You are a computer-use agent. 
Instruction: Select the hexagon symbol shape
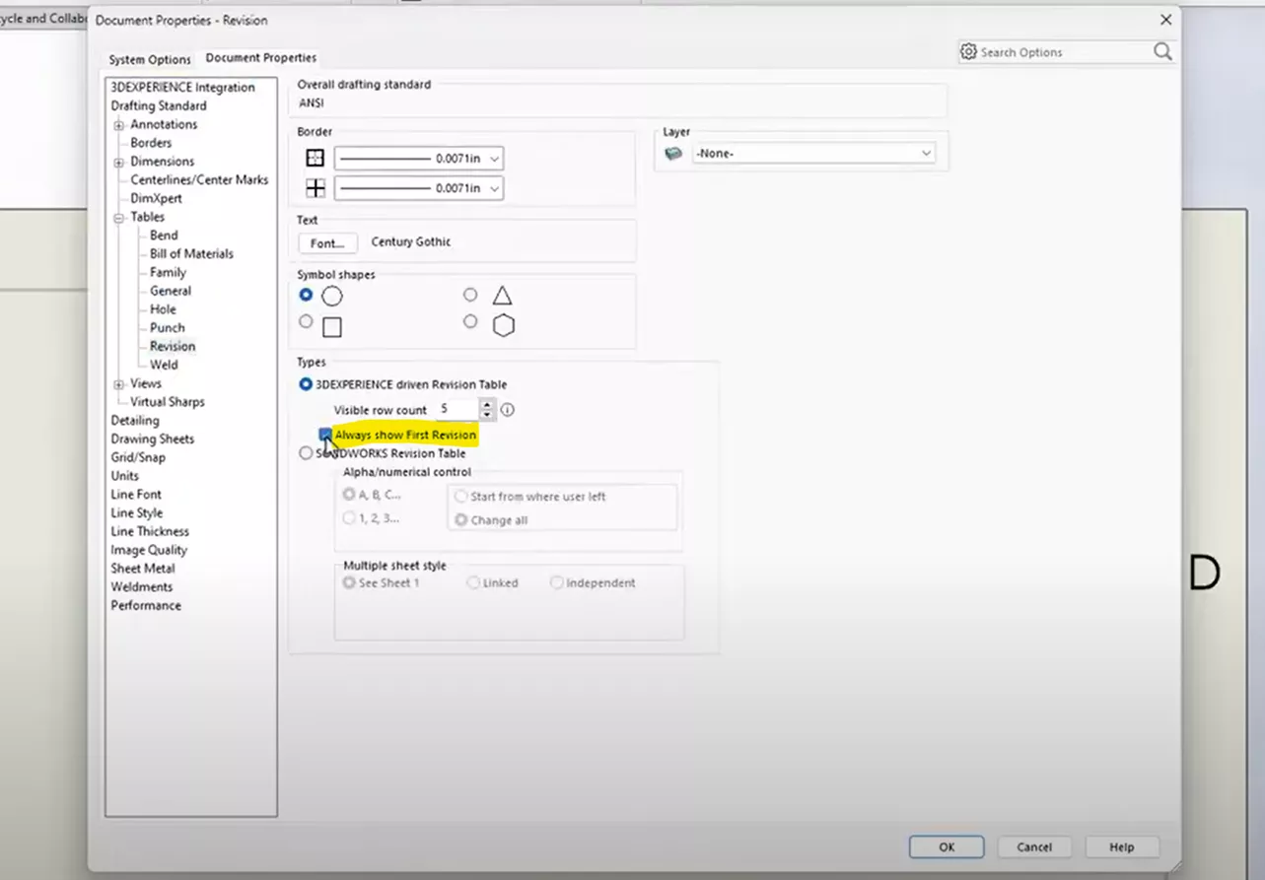[x=470, y=321]
